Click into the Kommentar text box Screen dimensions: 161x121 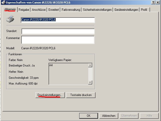pyautogui.click(x=58, y=40)
